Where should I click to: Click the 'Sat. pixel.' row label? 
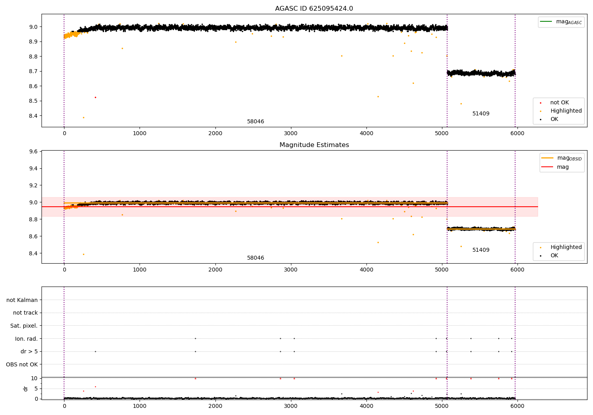point(24,326)
